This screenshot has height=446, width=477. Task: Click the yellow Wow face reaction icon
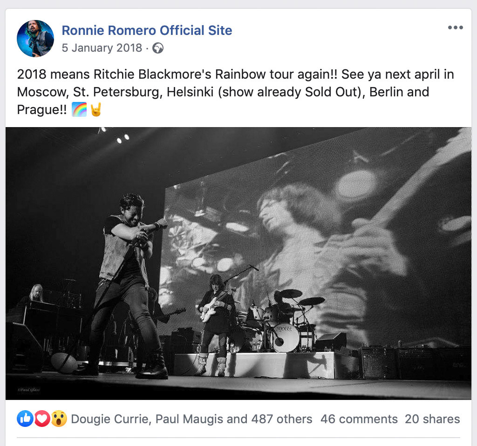pyautogui.click(x=59, y=419)
